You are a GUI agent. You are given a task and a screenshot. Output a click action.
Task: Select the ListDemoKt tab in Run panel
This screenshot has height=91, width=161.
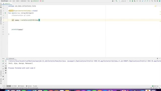point(11,58)
